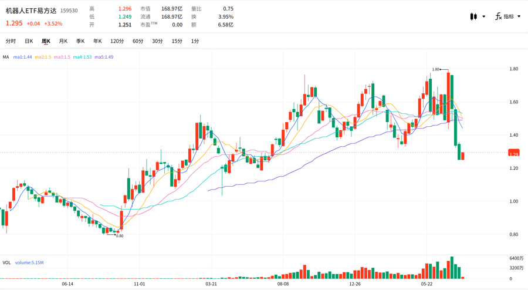Select the 周K tab

[46, 41]
